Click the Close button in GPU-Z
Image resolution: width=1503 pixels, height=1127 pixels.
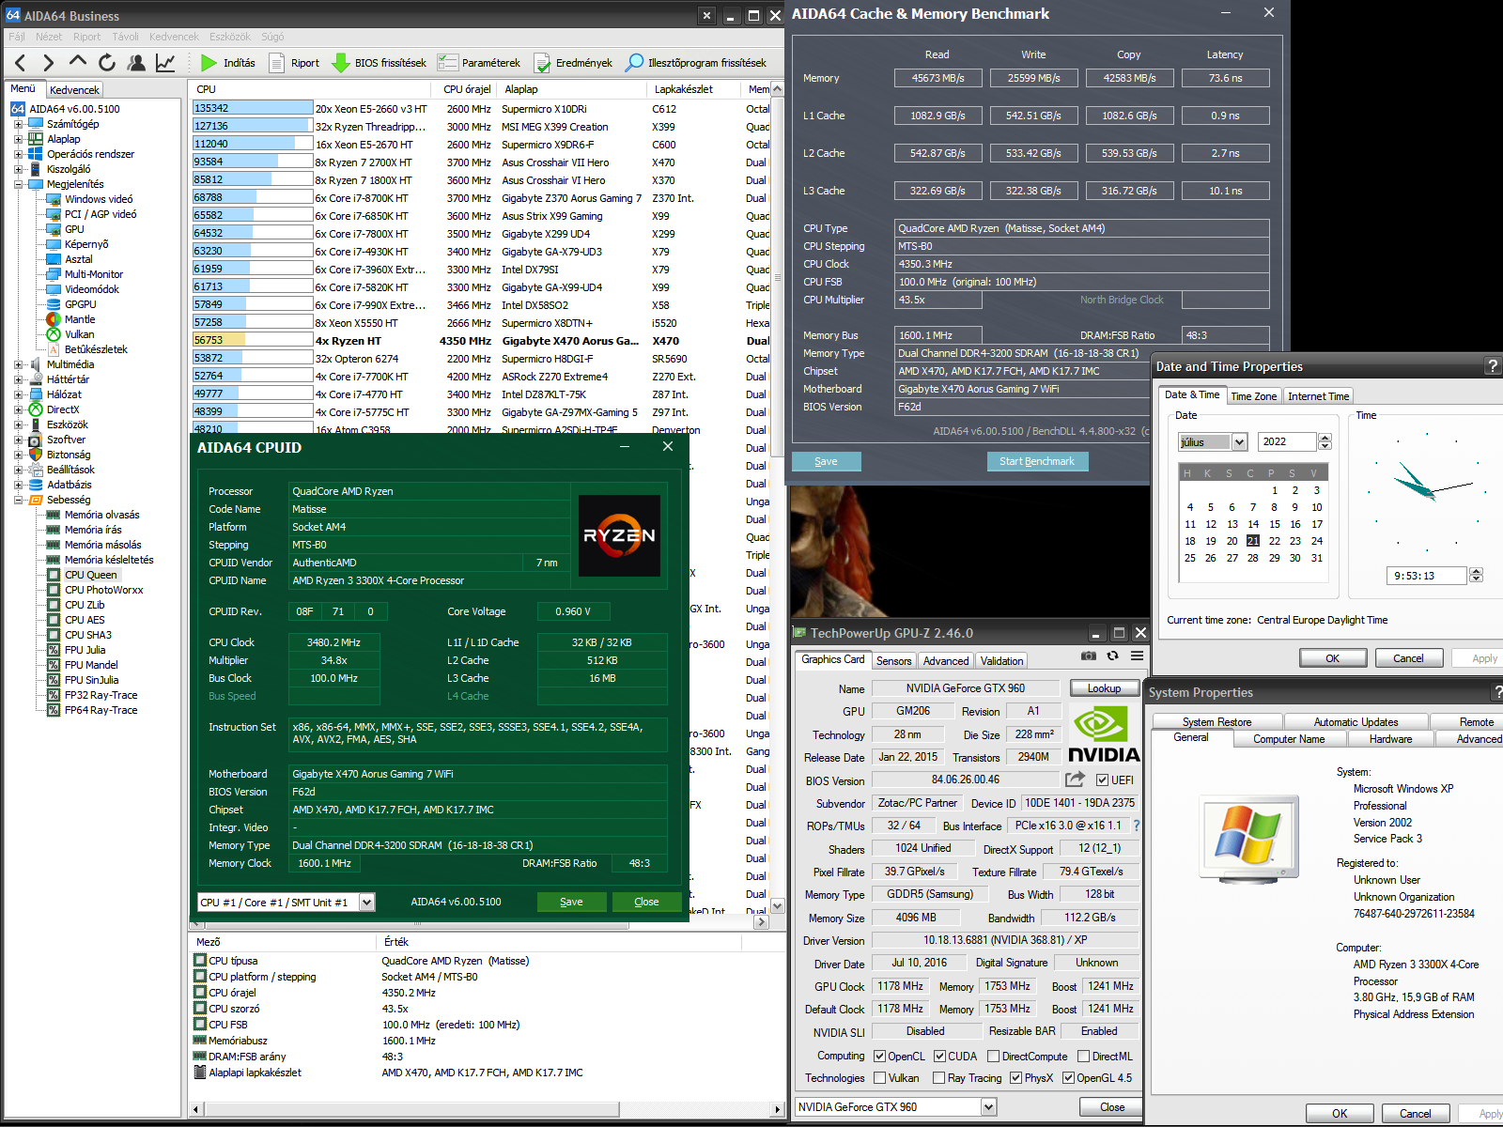pos(1112,1107)
